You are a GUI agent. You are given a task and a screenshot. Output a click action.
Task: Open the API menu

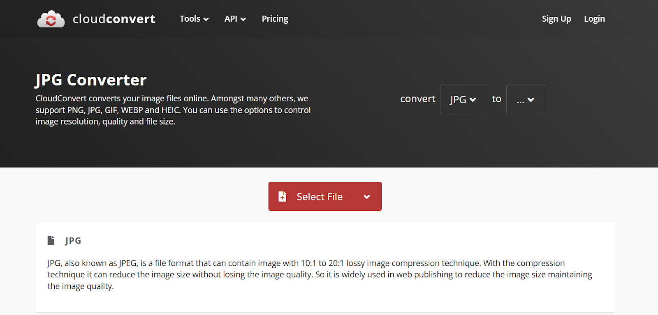[235, 19]
